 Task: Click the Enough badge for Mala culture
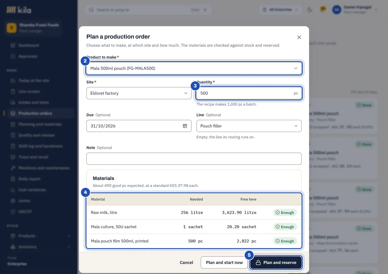285,227
